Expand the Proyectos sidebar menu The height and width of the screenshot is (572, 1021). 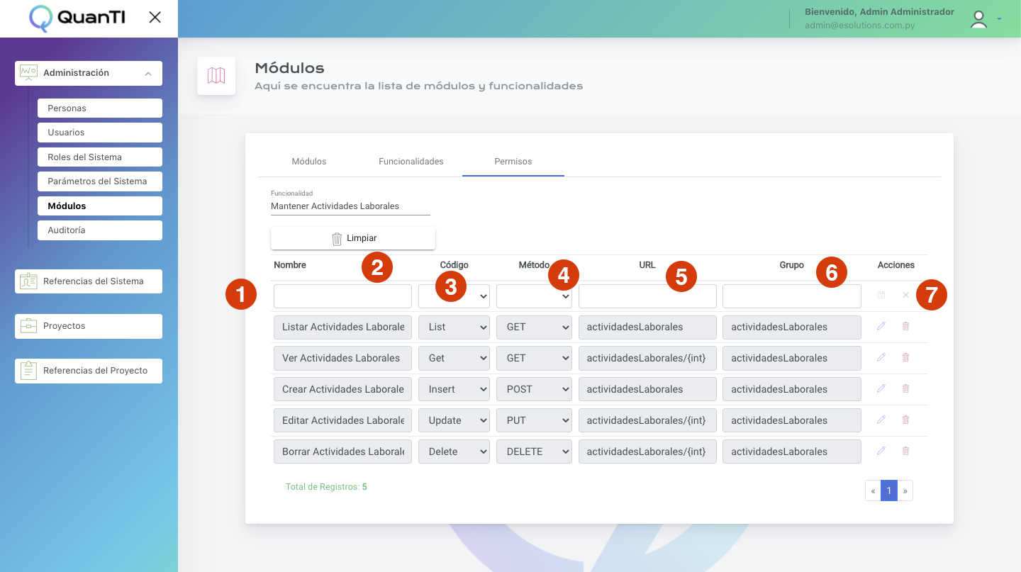[89, 326]
